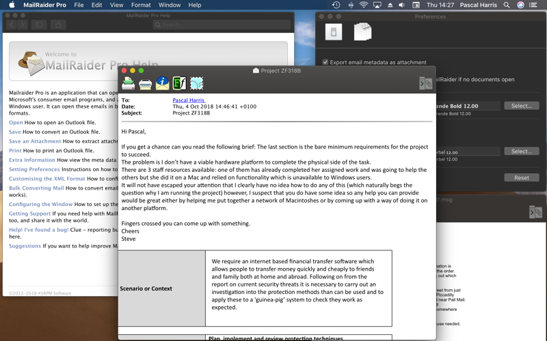The height and width of the screenshot is (341, 547).
Task: Open 'Bulk Converting Mail' help link
Action: pyautogui.click(x=36, y=188)
